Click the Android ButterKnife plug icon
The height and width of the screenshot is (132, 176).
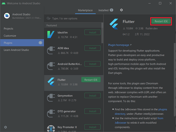[x=51, y=66]
